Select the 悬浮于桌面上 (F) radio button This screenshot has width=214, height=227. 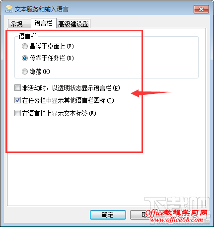(25, 46)
